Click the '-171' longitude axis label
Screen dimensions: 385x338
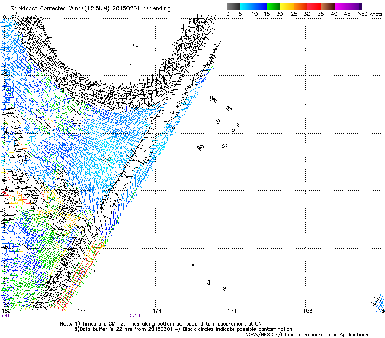[x=230, y=311]
